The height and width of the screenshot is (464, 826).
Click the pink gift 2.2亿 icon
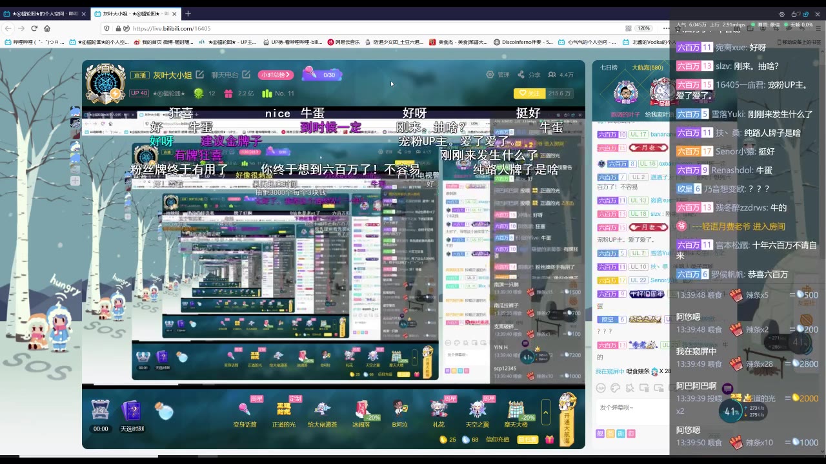[228, 93]
